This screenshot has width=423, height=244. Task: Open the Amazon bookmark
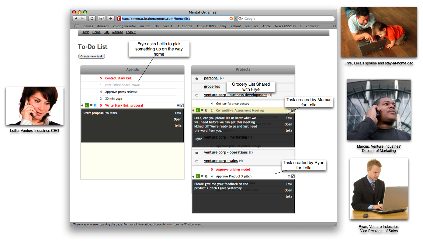pyautogui.click(x=103, y=26)
